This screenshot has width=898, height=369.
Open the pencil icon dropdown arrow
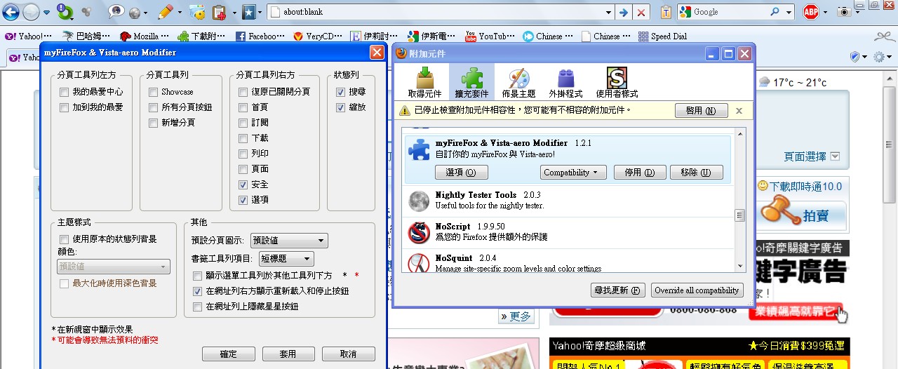pyautogui.click(x=180, y=12)
